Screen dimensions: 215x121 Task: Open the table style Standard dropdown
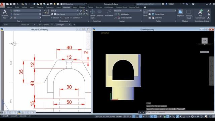coord(162,11)
